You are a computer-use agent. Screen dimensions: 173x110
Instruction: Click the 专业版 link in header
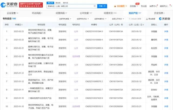144,6
